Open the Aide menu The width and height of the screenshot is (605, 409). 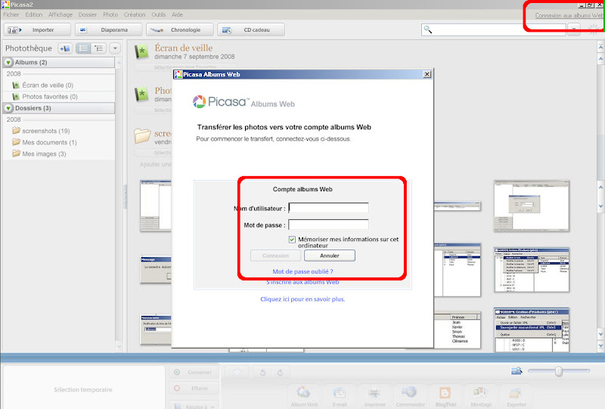[x=178, y=14]
